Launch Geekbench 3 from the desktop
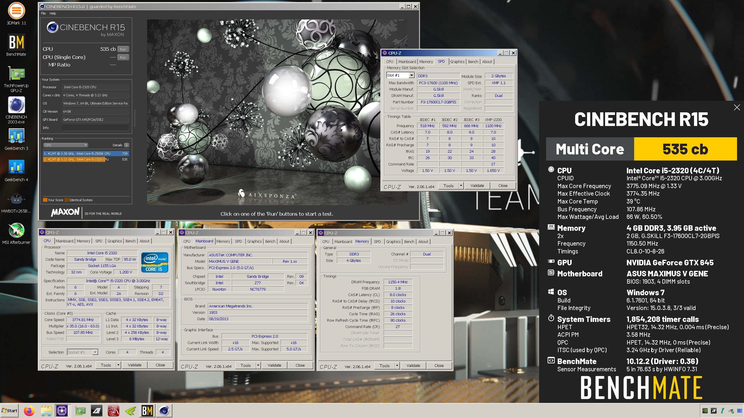Viewport: 744px width, 418px height. pos(16,139)
